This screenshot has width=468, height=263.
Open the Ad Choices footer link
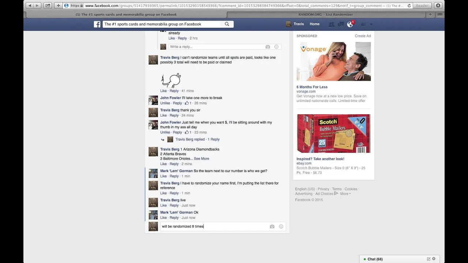(x=327, y=194)
